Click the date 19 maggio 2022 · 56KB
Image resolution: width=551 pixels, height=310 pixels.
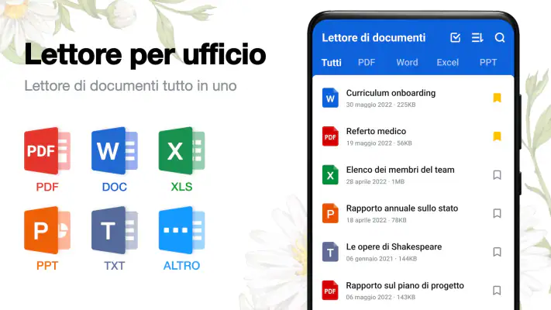pyautogui.click(x=379, y=143)
